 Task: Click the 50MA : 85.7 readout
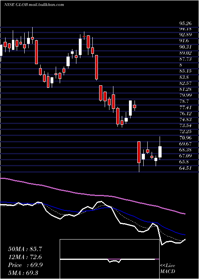pos(25,249)
